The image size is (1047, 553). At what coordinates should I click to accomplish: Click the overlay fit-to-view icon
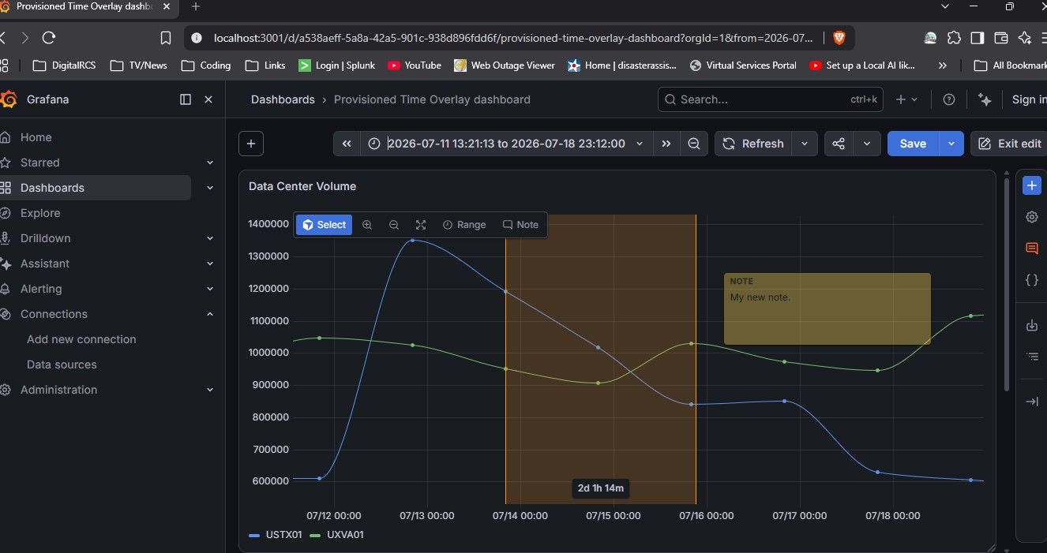tap(421, 225)
